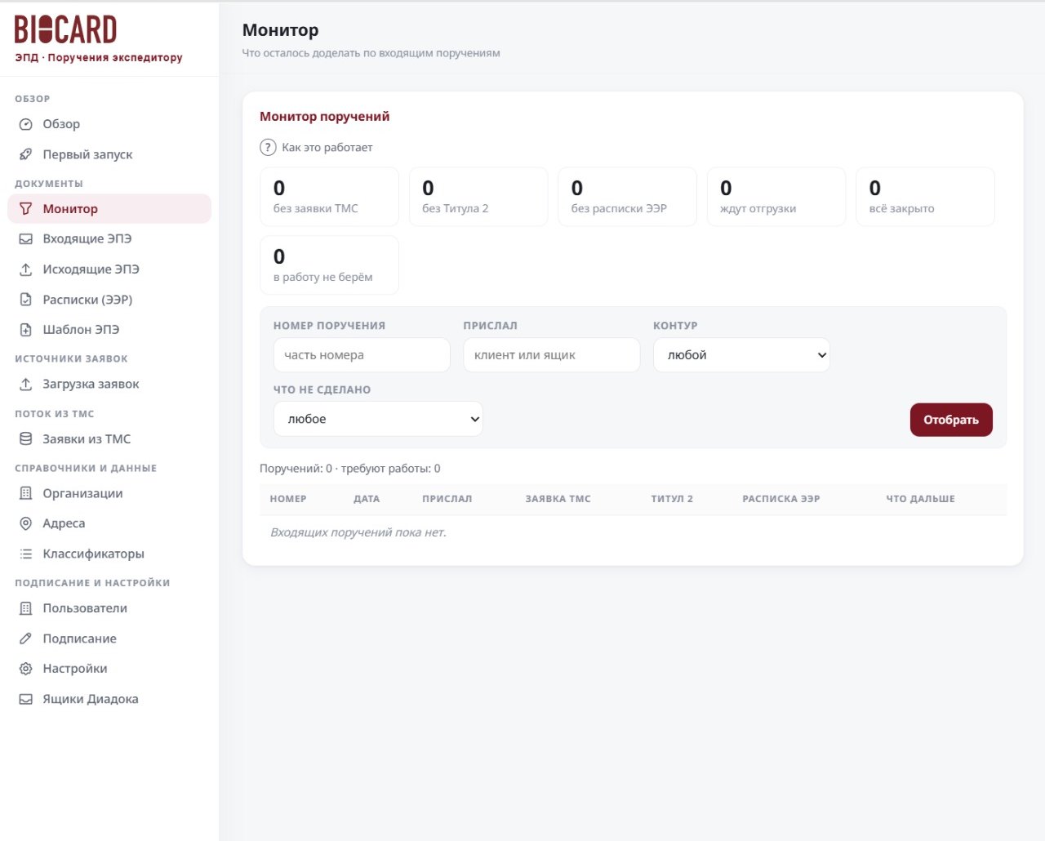1045x841 pixels.
Task: Open Заявки из ТМС page
Action: point(109,439)
